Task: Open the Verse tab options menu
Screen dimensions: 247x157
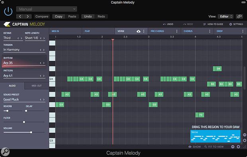Action: (144, 31)
